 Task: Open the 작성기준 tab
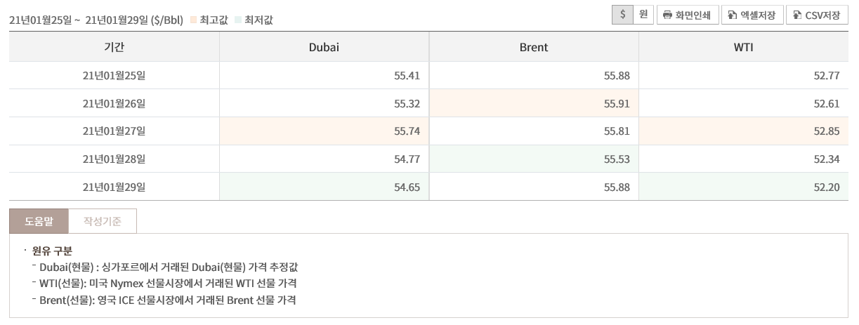[103, 221]
